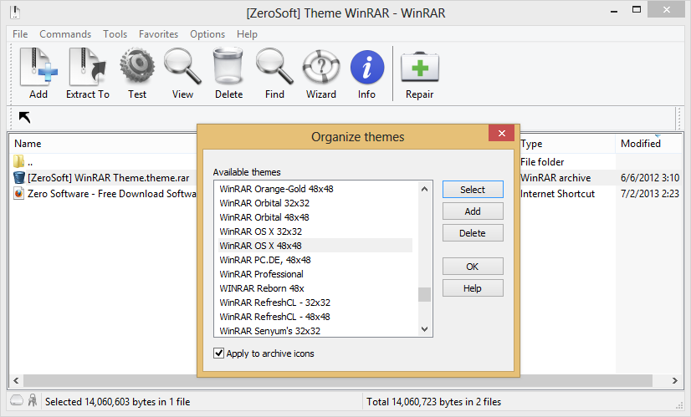691x417 pixels.
Task: Show archive Info icon
Action: tap(367, 67)
